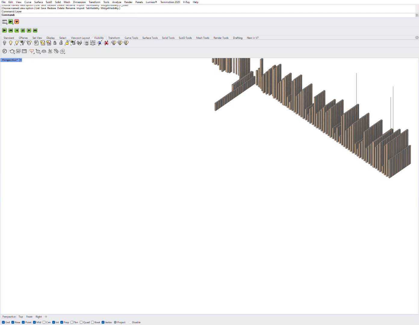This screenshot has height=325, width=419.
Task: Open the SubD menu
Action: (49, 2)
